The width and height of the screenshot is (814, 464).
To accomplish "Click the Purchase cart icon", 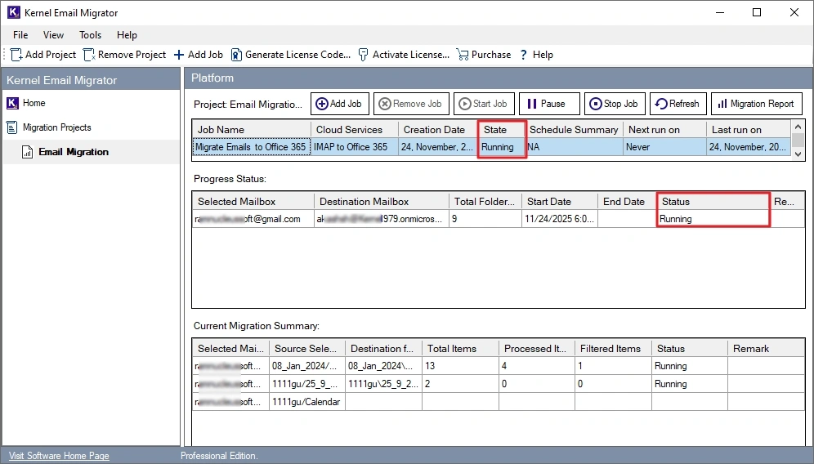I will pos(463,55).
